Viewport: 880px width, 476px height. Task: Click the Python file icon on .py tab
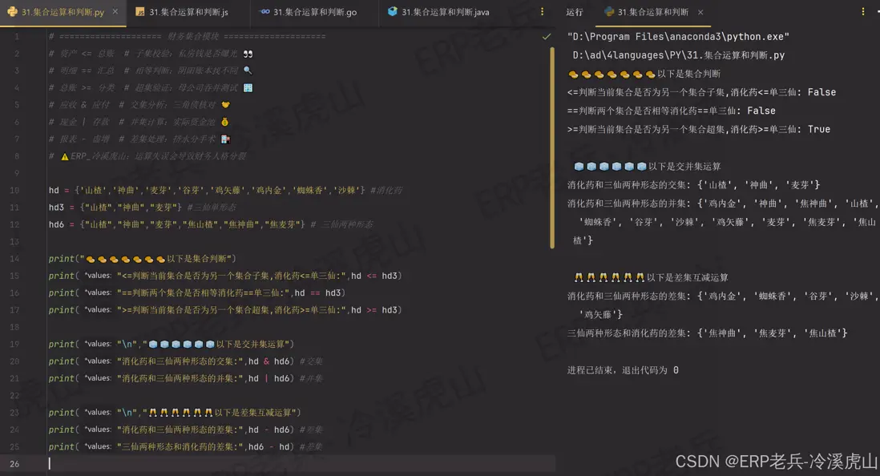[x=12, y=12]
